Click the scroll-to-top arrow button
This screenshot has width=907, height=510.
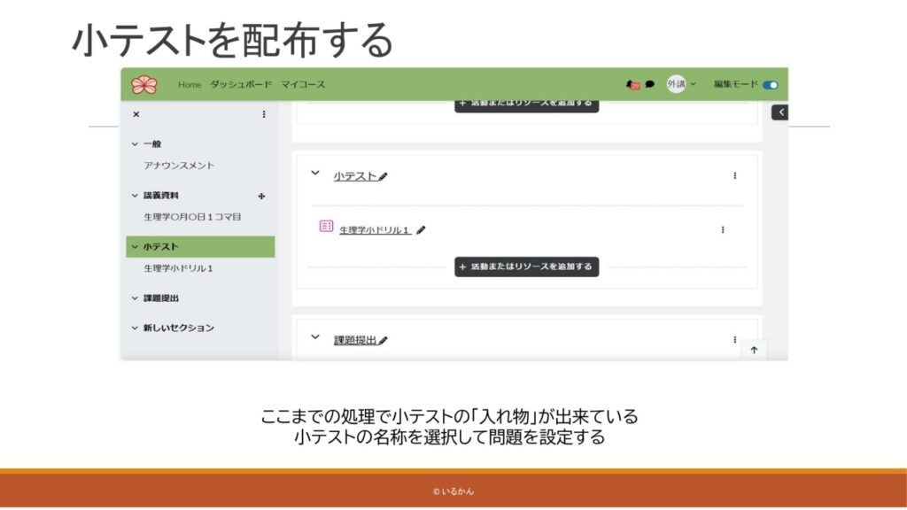point(754,350)
